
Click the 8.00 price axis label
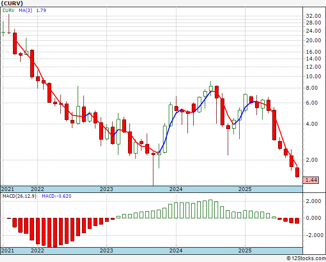312,88
